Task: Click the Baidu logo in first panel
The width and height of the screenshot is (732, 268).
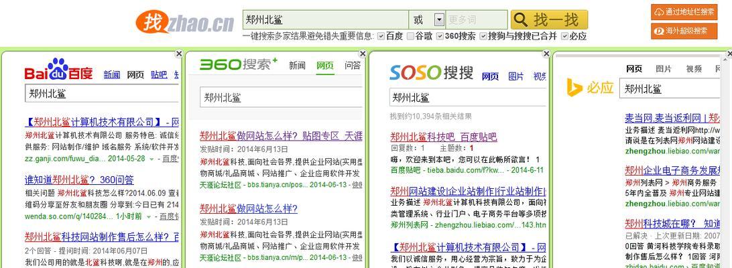Action: tap(59, 70)
